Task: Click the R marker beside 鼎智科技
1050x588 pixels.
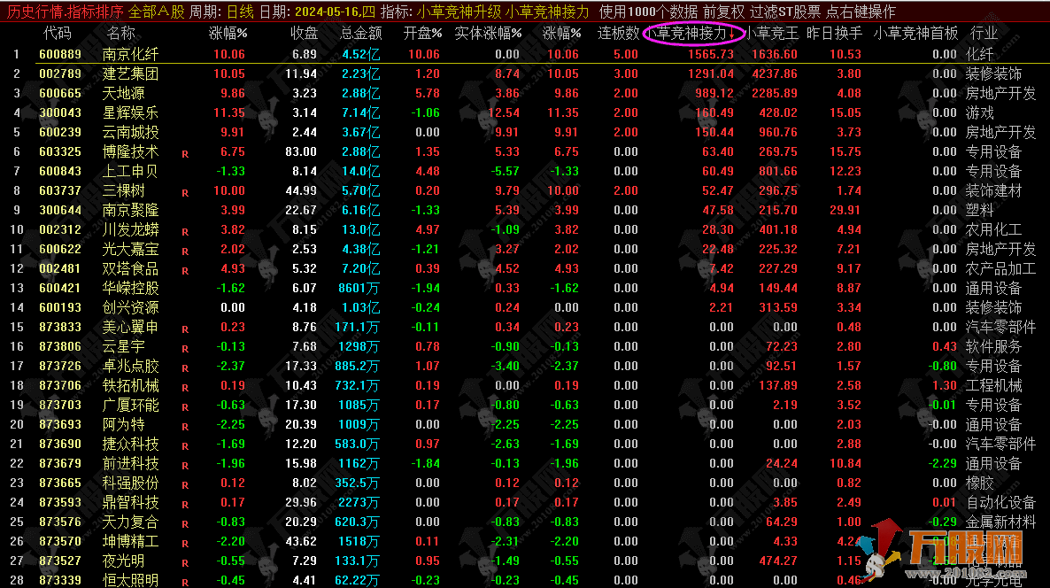Action: pyautogui.click(x=185, y=504)
